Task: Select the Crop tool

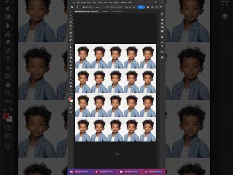Action: pyautogui.click(x=70, y=29)
